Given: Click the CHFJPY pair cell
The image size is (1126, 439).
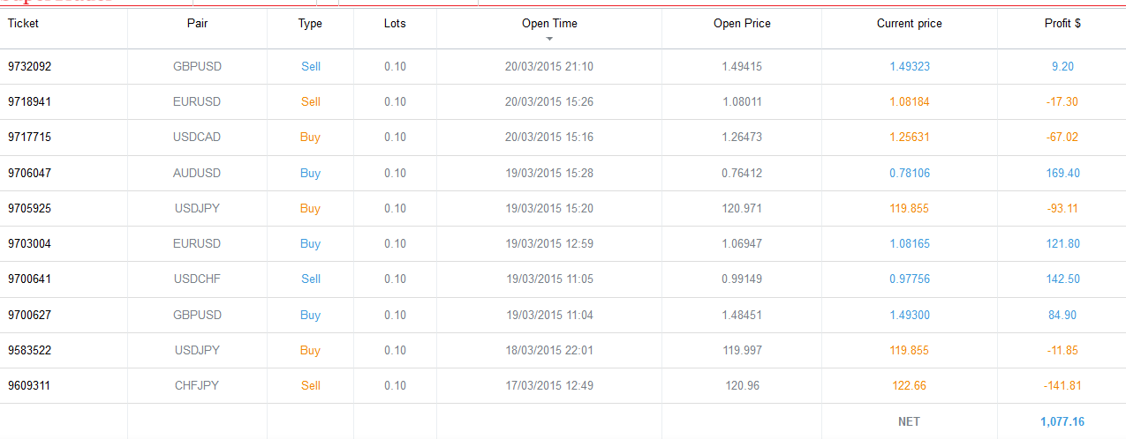Looking at the screenshot, I should click(x=197, y=386).
